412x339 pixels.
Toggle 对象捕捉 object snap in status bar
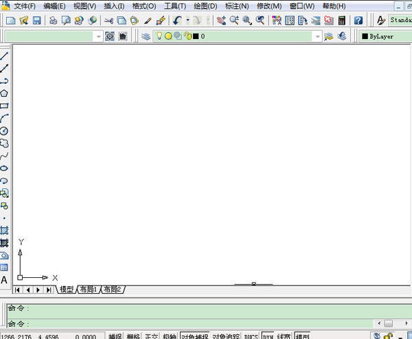click(x=194, y=336)
